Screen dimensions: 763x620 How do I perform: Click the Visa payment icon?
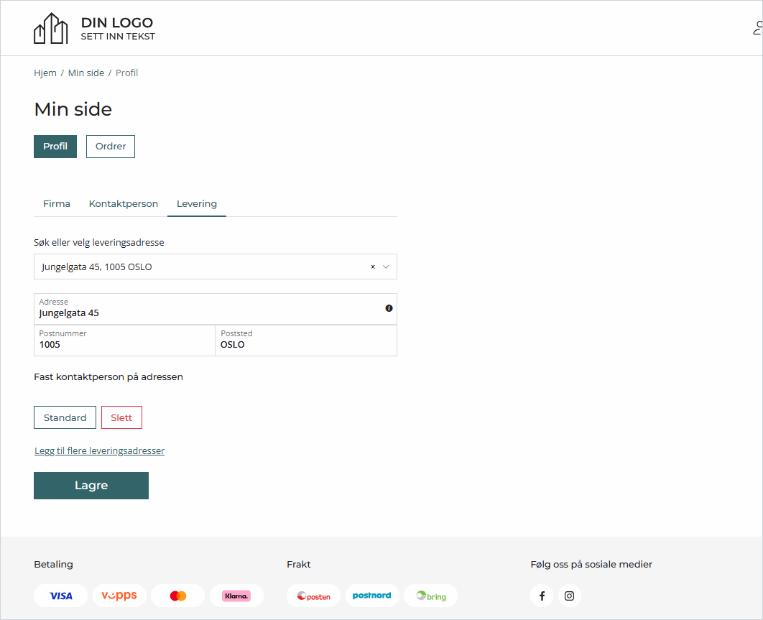tap(61, 596)
